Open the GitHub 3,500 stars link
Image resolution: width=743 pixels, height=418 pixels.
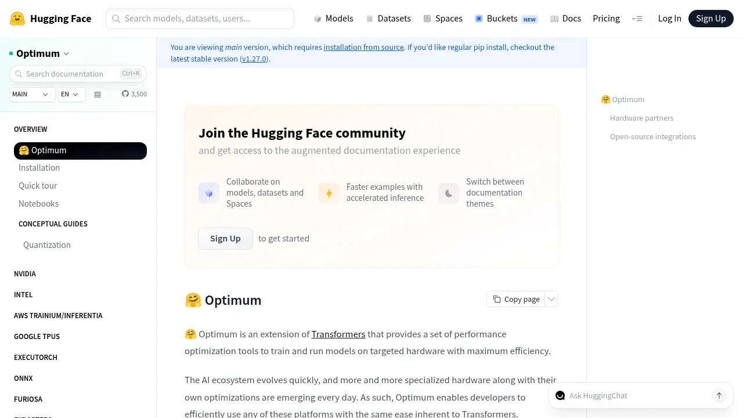(134, 94)
